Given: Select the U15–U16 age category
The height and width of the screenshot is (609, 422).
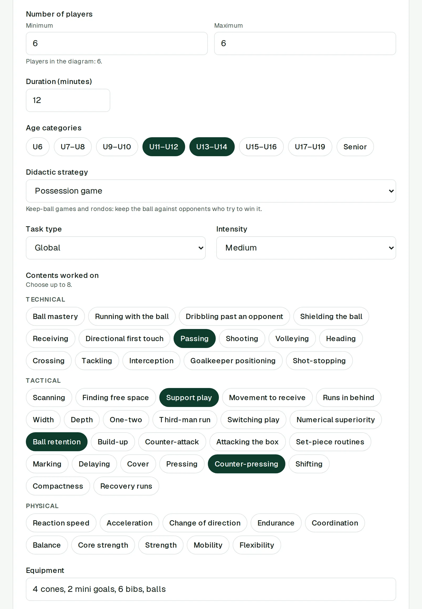Looking at the screenshot, I should 261,147.
